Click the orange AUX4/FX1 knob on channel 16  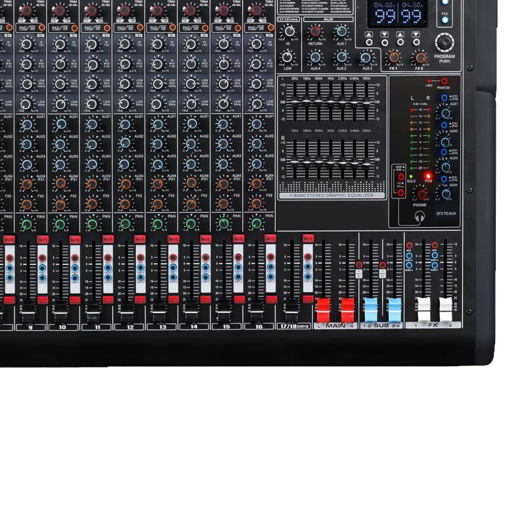[256, 183]
